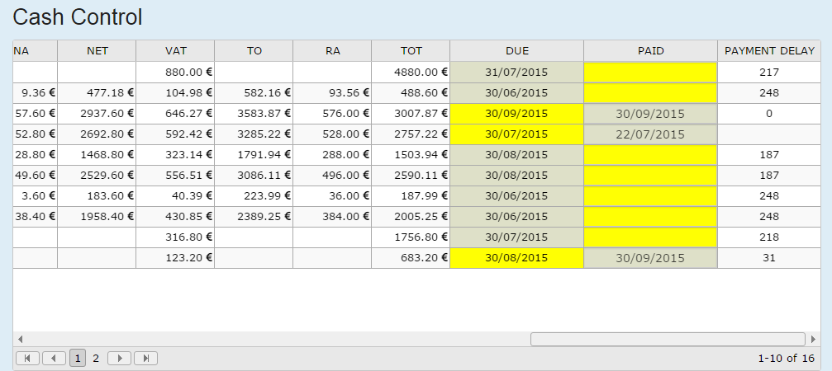Click the horizontal scrollbar thumb

668,339
